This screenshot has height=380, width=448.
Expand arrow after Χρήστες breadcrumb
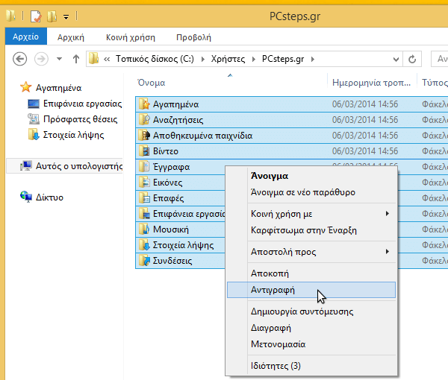[253, 60]
